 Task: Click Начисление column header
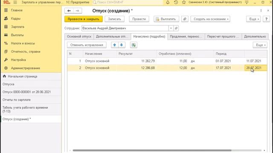click(100, 54)
